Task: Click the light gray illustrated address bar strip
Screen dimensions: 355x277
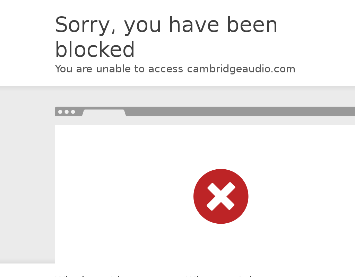Action: (x=205, y=120)
